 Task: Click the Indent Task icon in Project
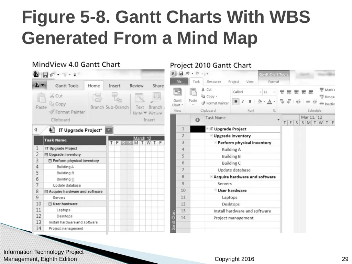[x=289, y=101]
